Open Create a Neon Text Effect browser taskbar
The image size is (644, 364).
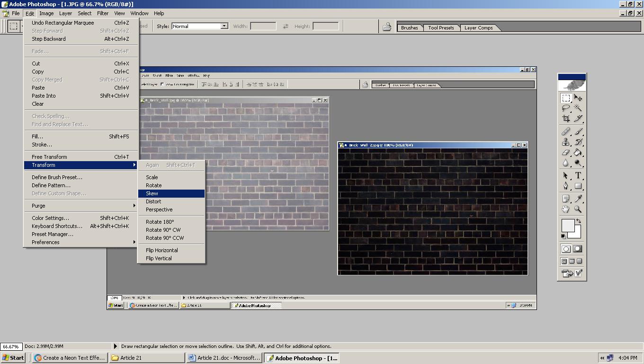(x=70, y=358)
